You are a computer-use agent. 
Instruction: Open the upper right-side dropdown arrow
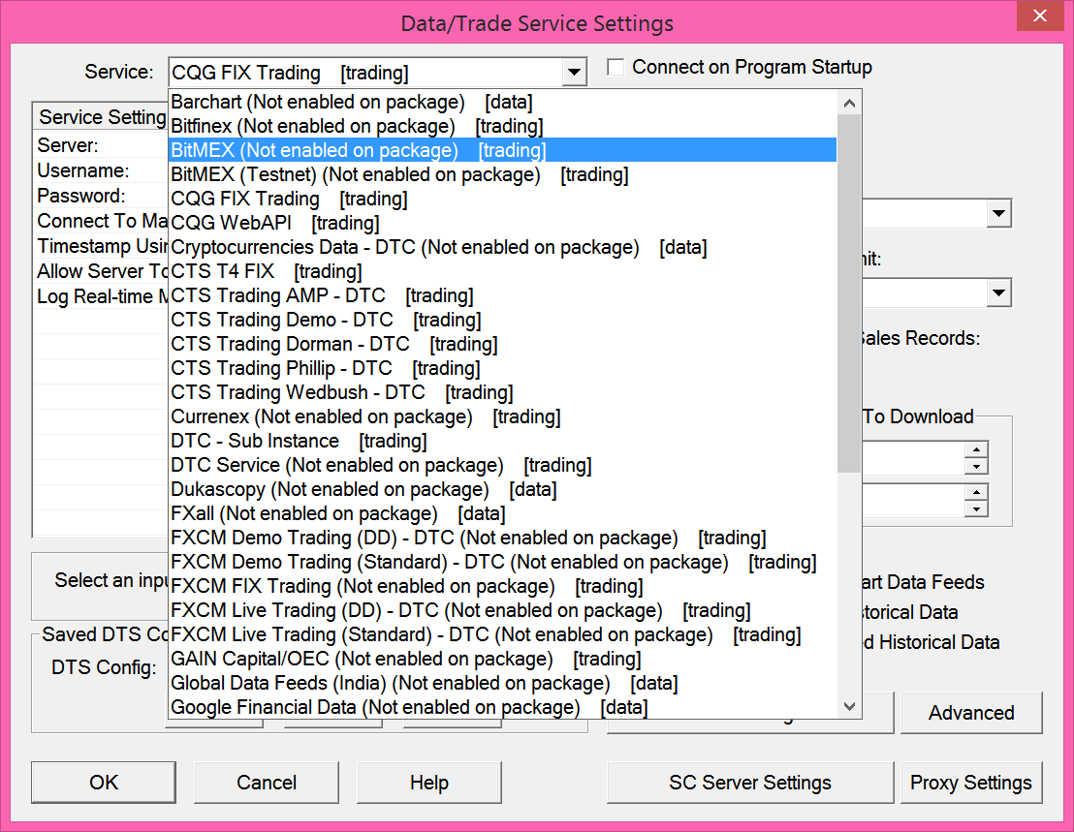tap(999, 213)
